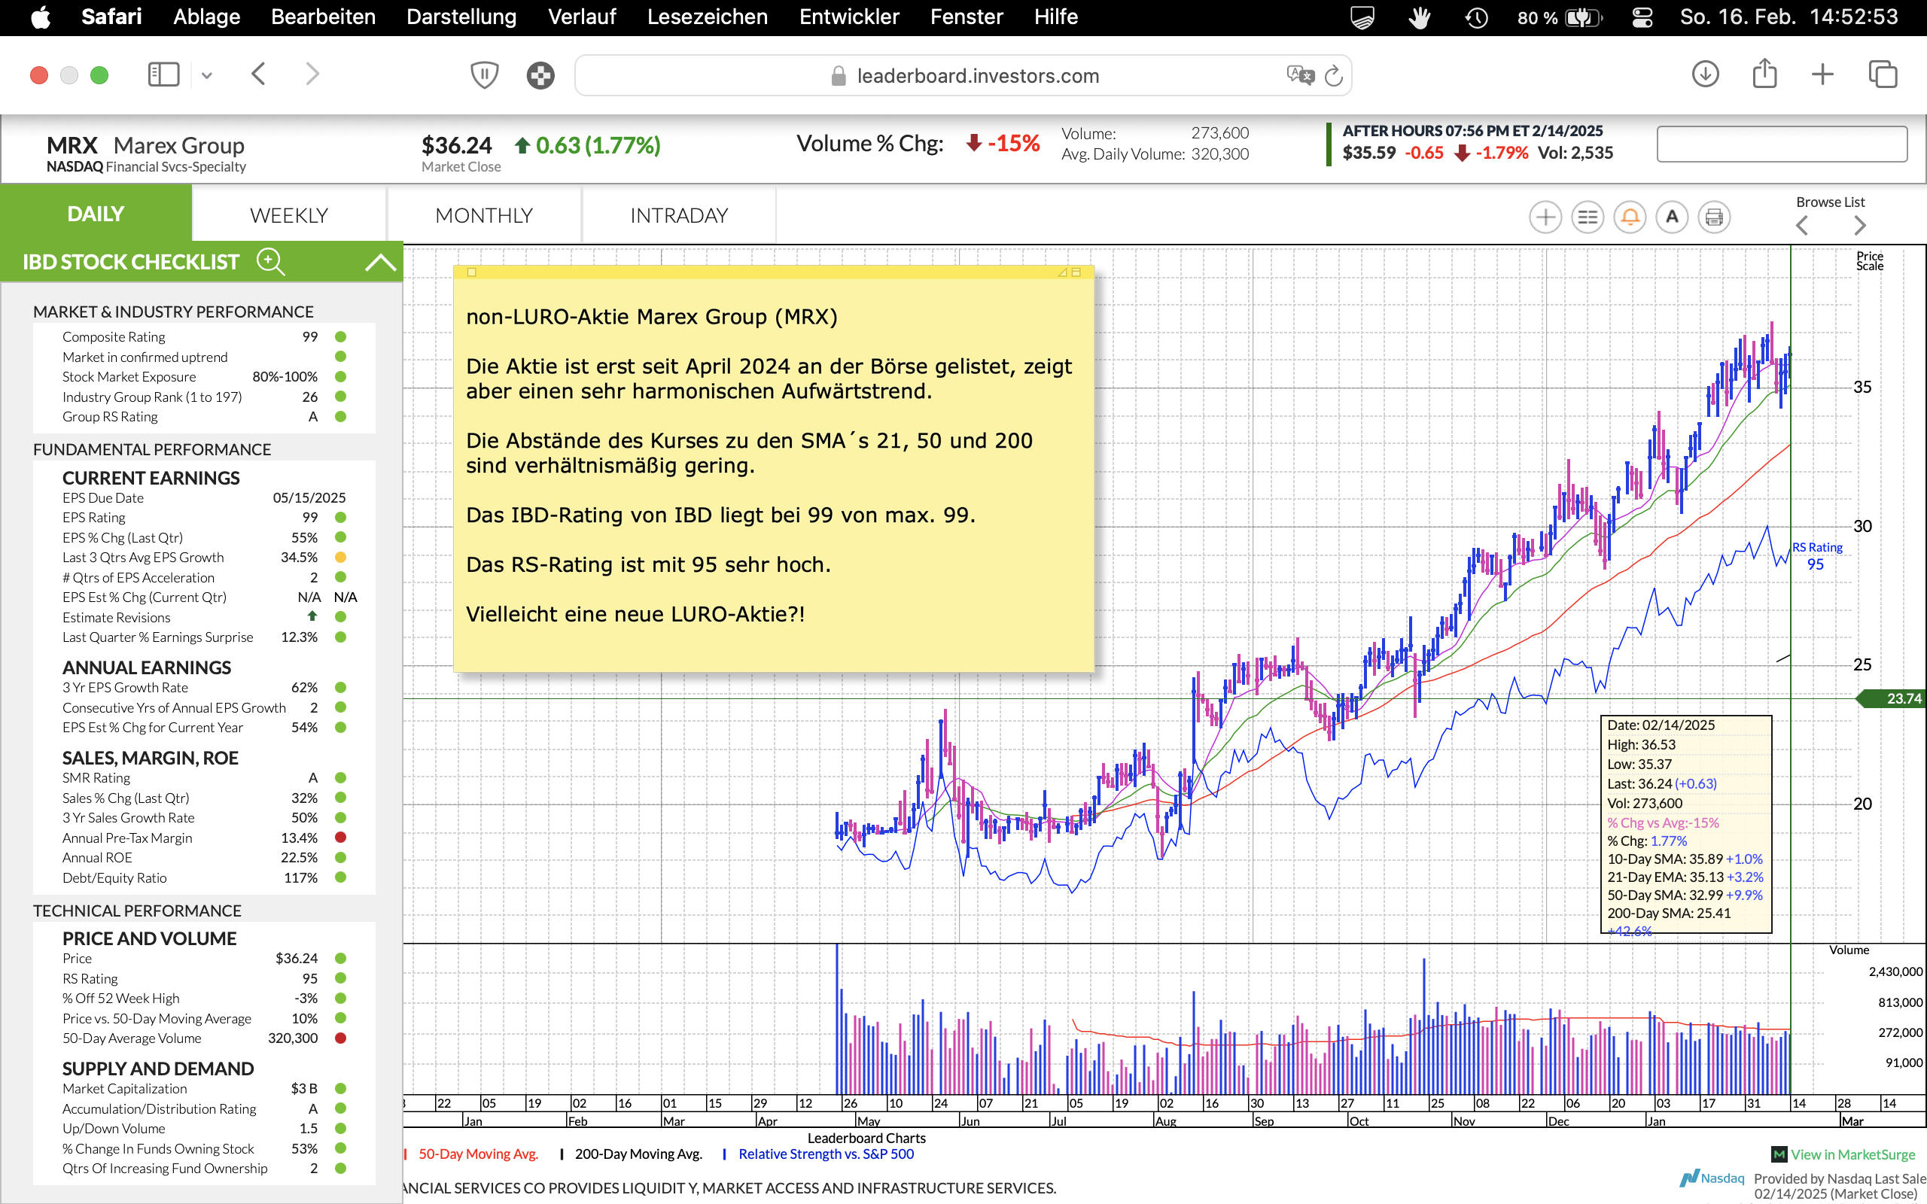
Task: Click Safari's privacy shield icon
Action: [484, 76]
